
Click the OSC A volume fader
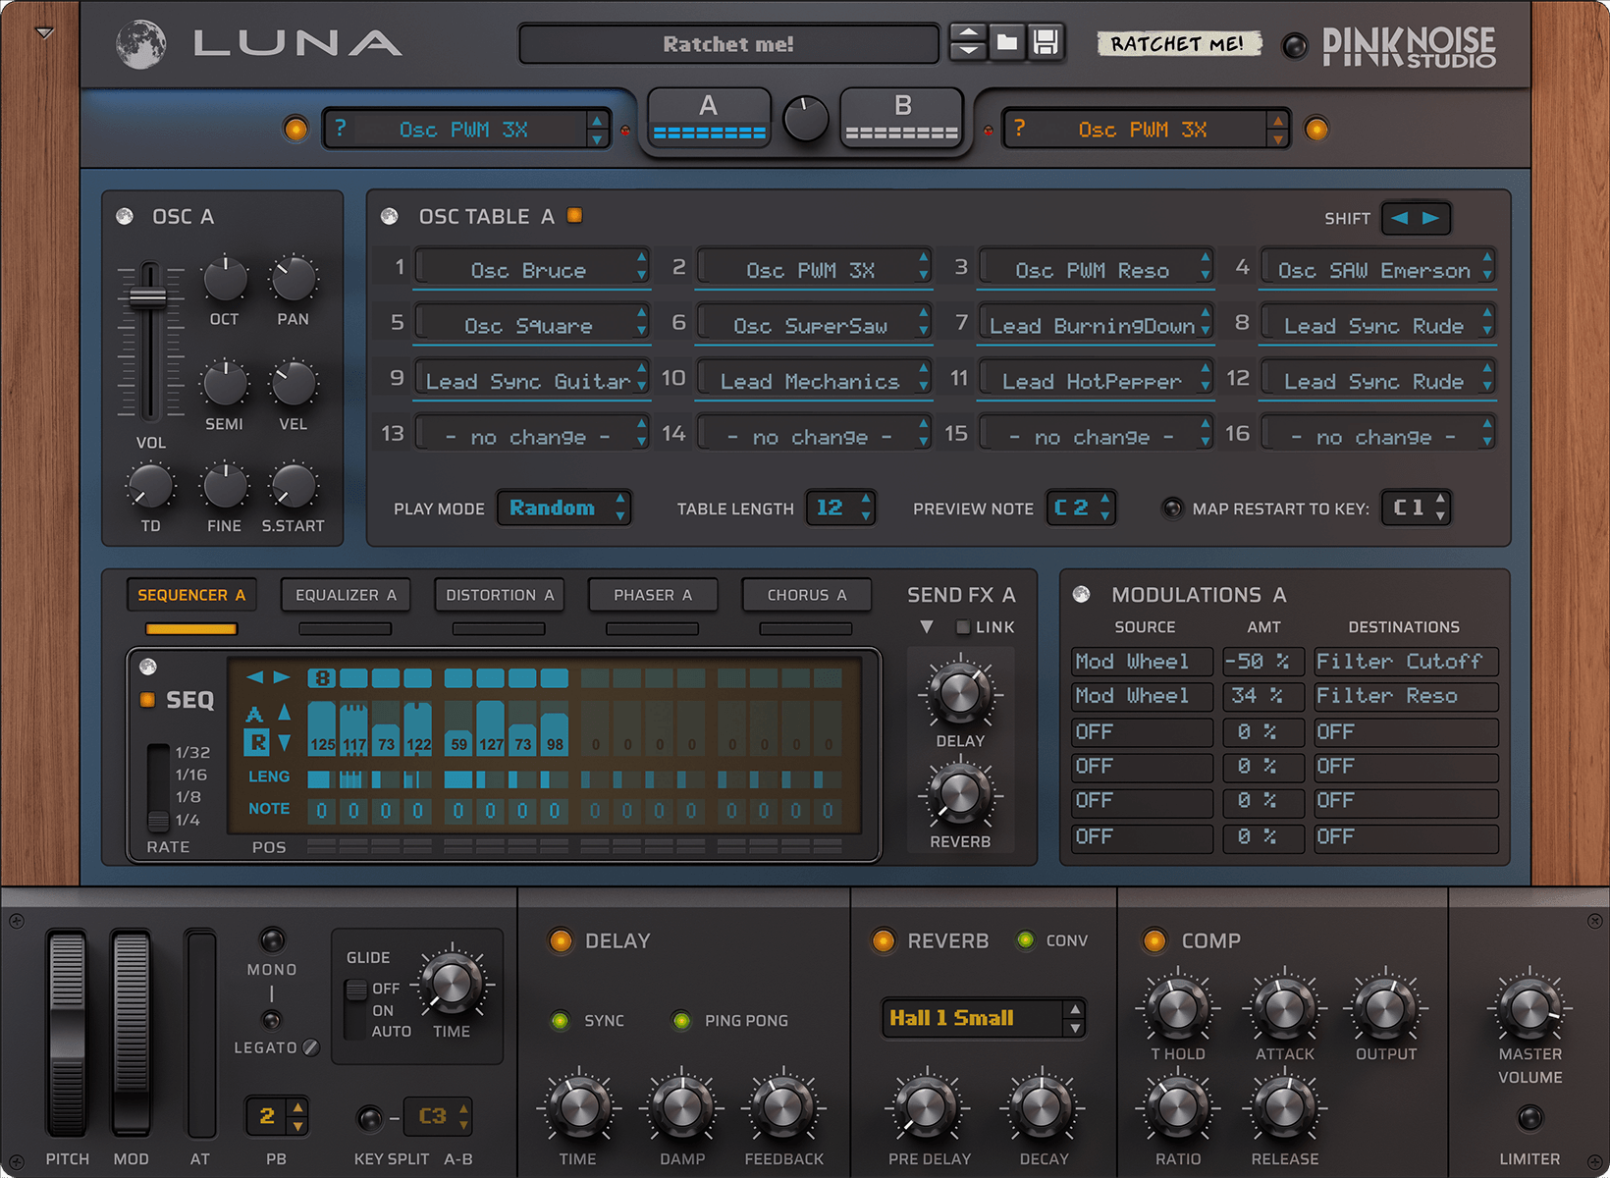tap(149, 297)
